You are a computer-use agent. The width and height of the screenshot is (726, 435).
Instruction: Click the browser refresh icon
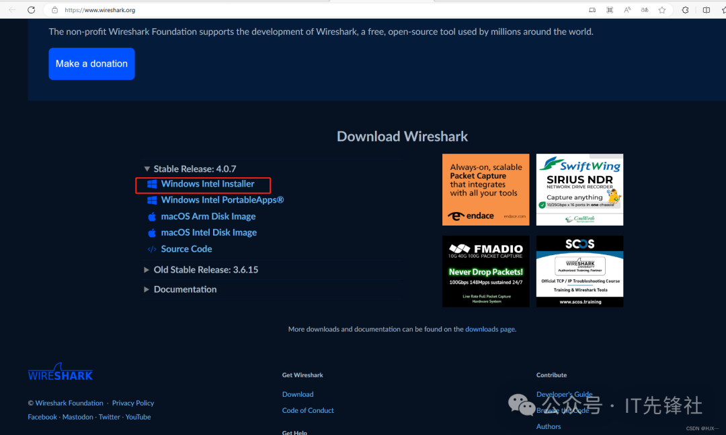click(x=31, y=10)
